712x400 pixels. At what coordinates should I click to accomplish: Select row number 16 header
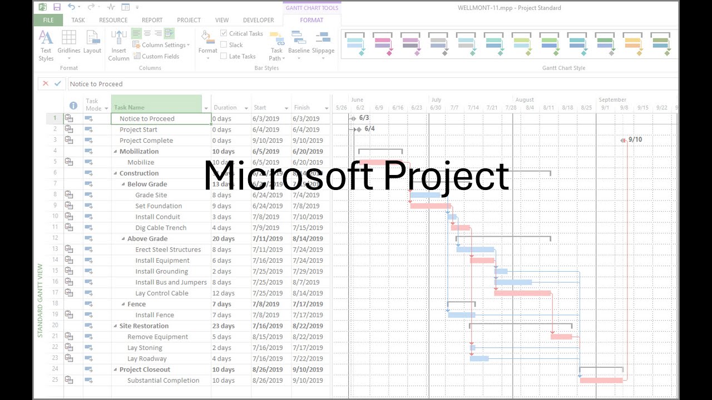(x=55, y=282)
